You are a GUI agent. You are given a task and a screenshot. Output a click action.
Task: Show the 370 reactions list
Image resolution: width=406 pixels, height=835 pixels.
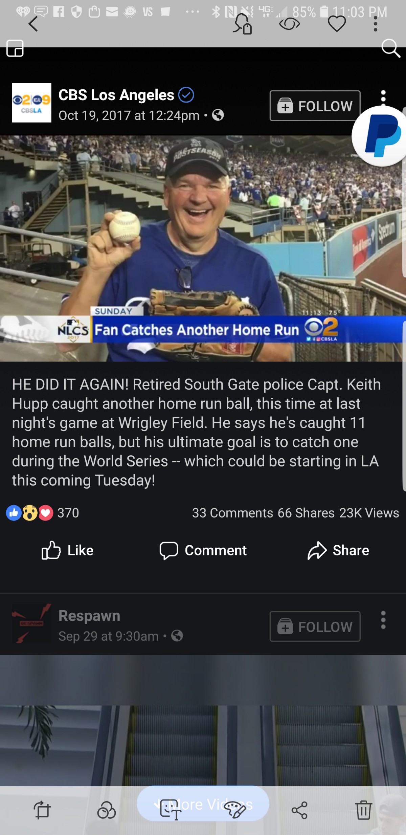(x=43, y=513)
